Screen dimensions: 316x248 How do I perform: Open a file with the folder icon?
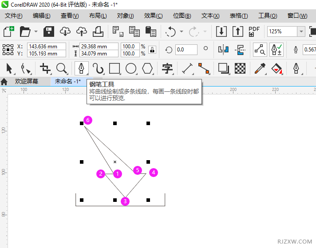[25, 31]
